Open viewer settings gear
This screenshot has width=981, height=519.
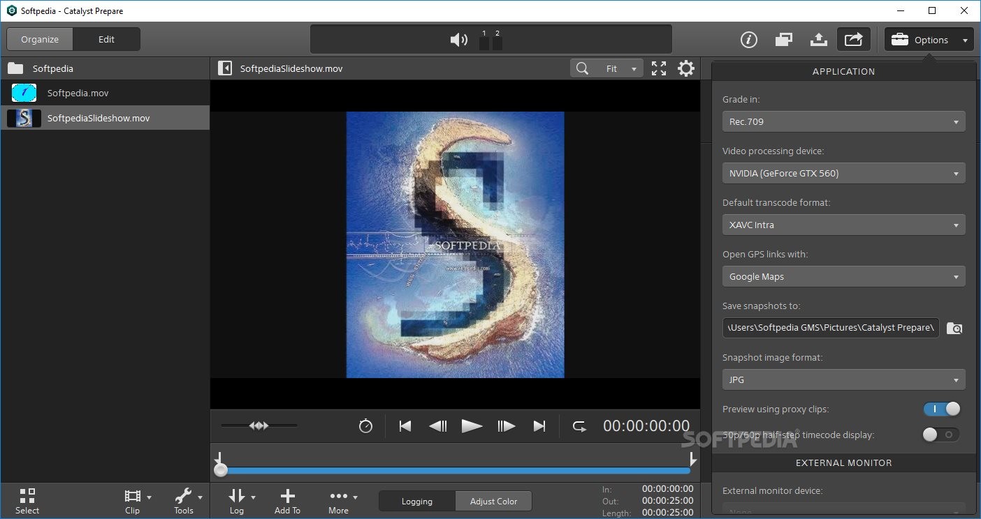(x=686, y=68)
